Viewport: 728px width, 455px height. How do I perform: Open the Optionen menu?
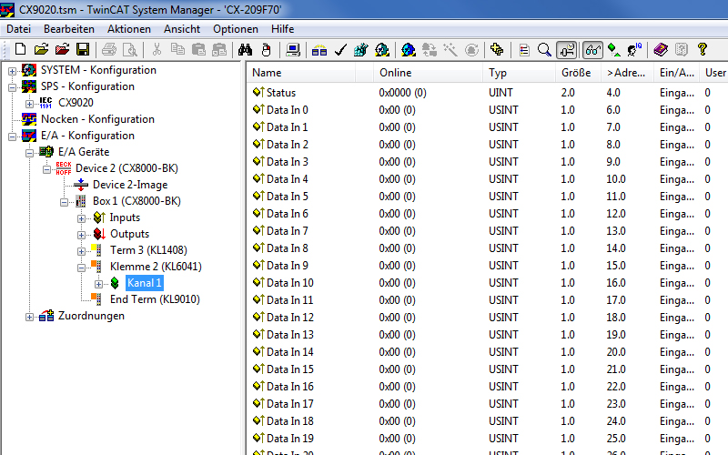pyautogui.click(x=236, y=29)
